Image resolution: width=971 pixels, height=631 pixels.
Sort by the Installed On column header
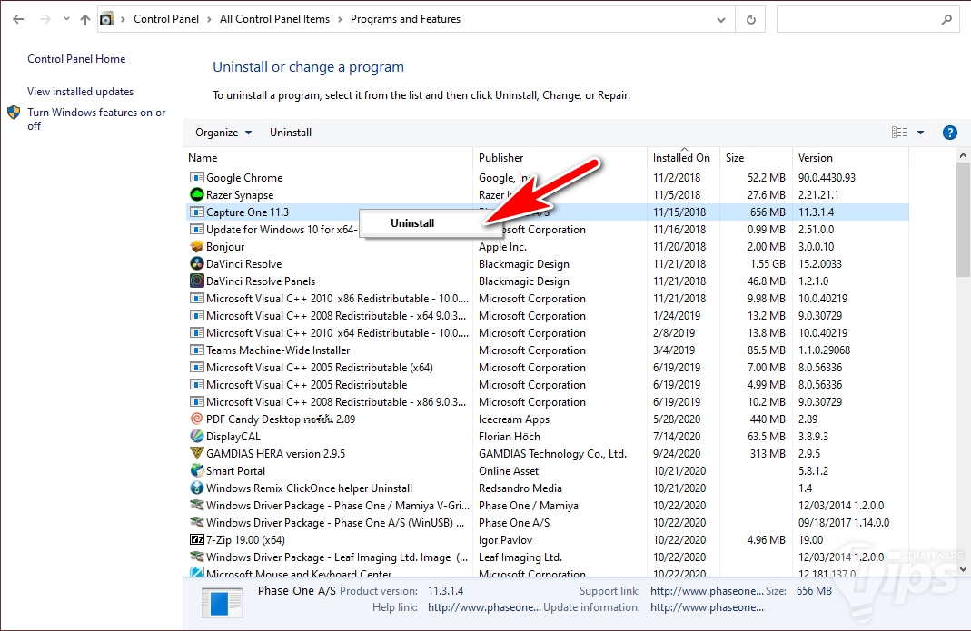[x=684, y=158]
